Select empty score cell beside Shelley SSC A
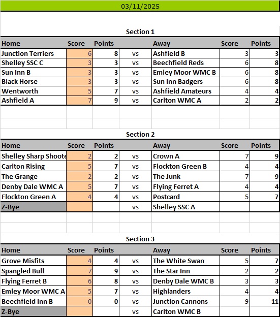280x317 pixels. tap(234, 207)
